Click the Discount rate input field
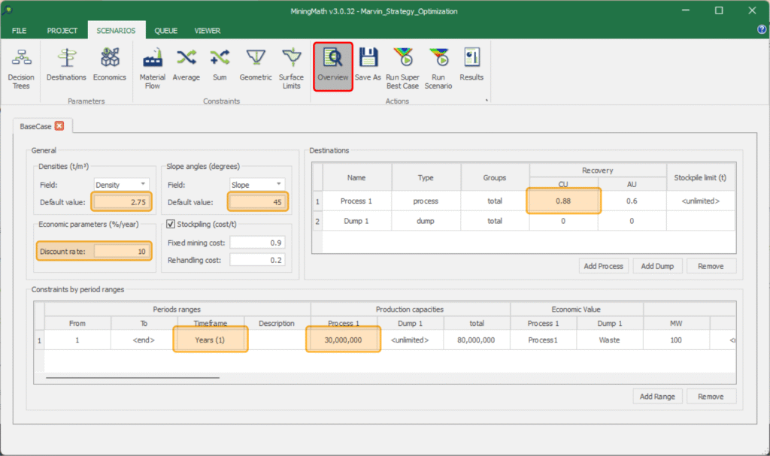 point(120,252)
